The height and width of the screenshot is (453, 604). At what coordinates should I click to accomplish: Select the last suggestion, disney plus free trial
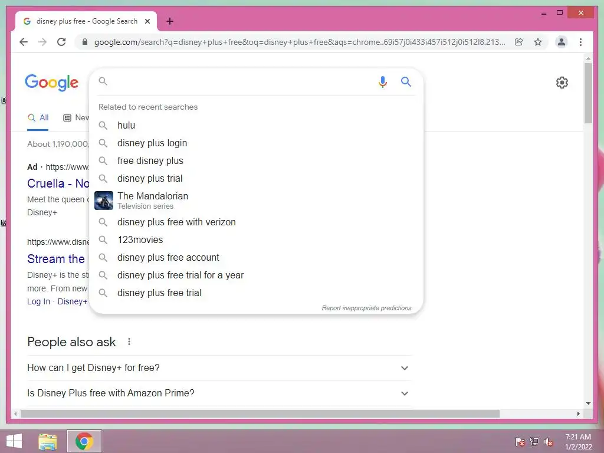tap(256, 293)
